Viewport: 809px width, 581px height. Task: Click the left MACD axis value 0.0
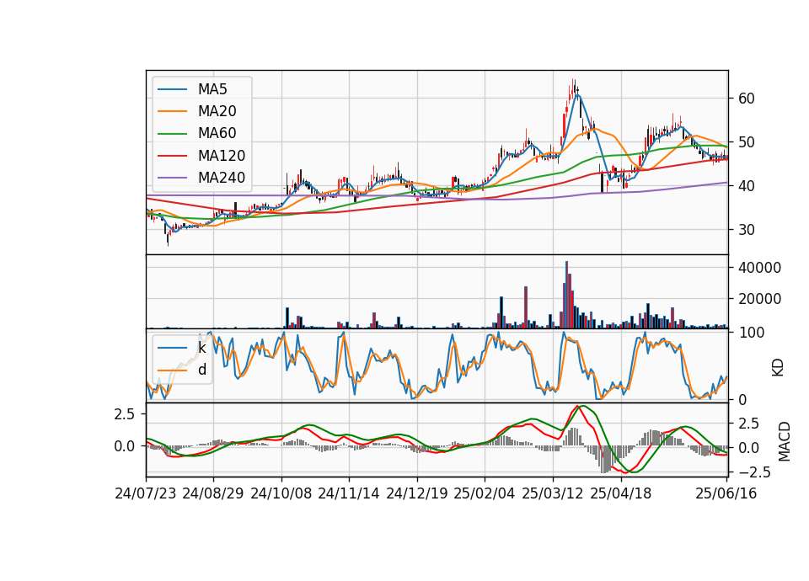click(125, 446)
